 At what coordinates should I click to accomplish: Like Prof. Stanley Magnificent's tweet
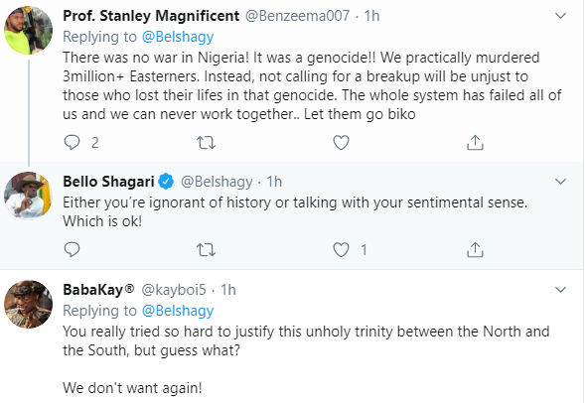[341, 142]
